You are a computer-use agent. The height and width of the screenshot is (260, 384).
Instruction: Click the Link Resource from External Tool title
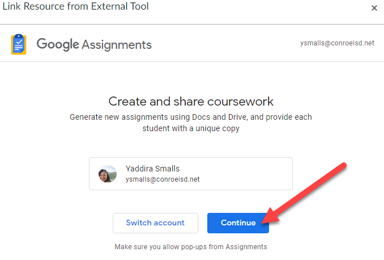[75, 7]
